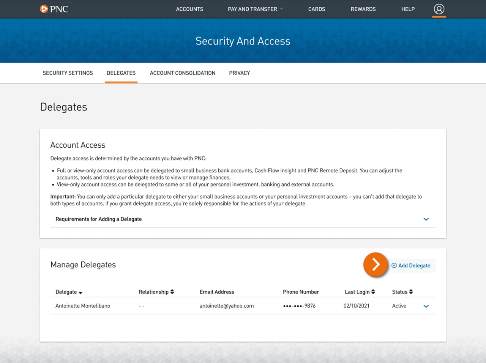This screenshot has width=486, height=363.
Task: Sort the table by Relationship column
Action: 172,292
